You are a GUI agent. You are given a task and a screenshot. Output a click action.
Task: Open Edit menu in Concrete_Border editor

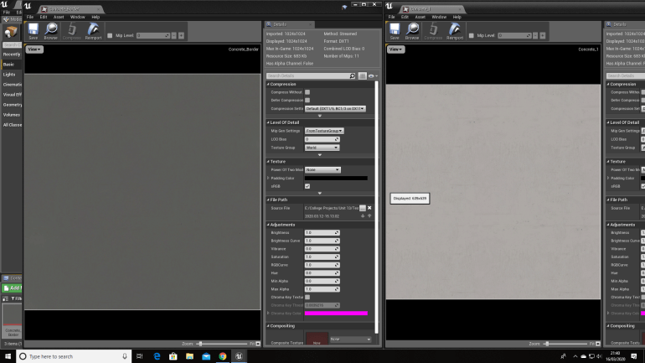coord(44,17)
